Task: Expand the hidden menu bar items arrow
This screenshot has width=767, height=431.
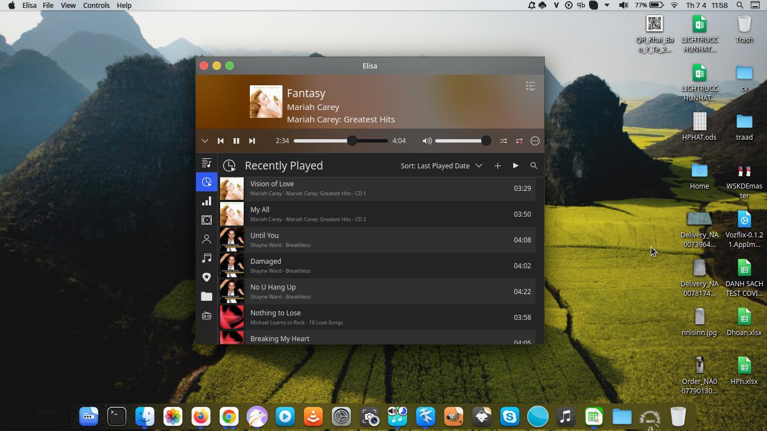Action: tap(607, 5)
